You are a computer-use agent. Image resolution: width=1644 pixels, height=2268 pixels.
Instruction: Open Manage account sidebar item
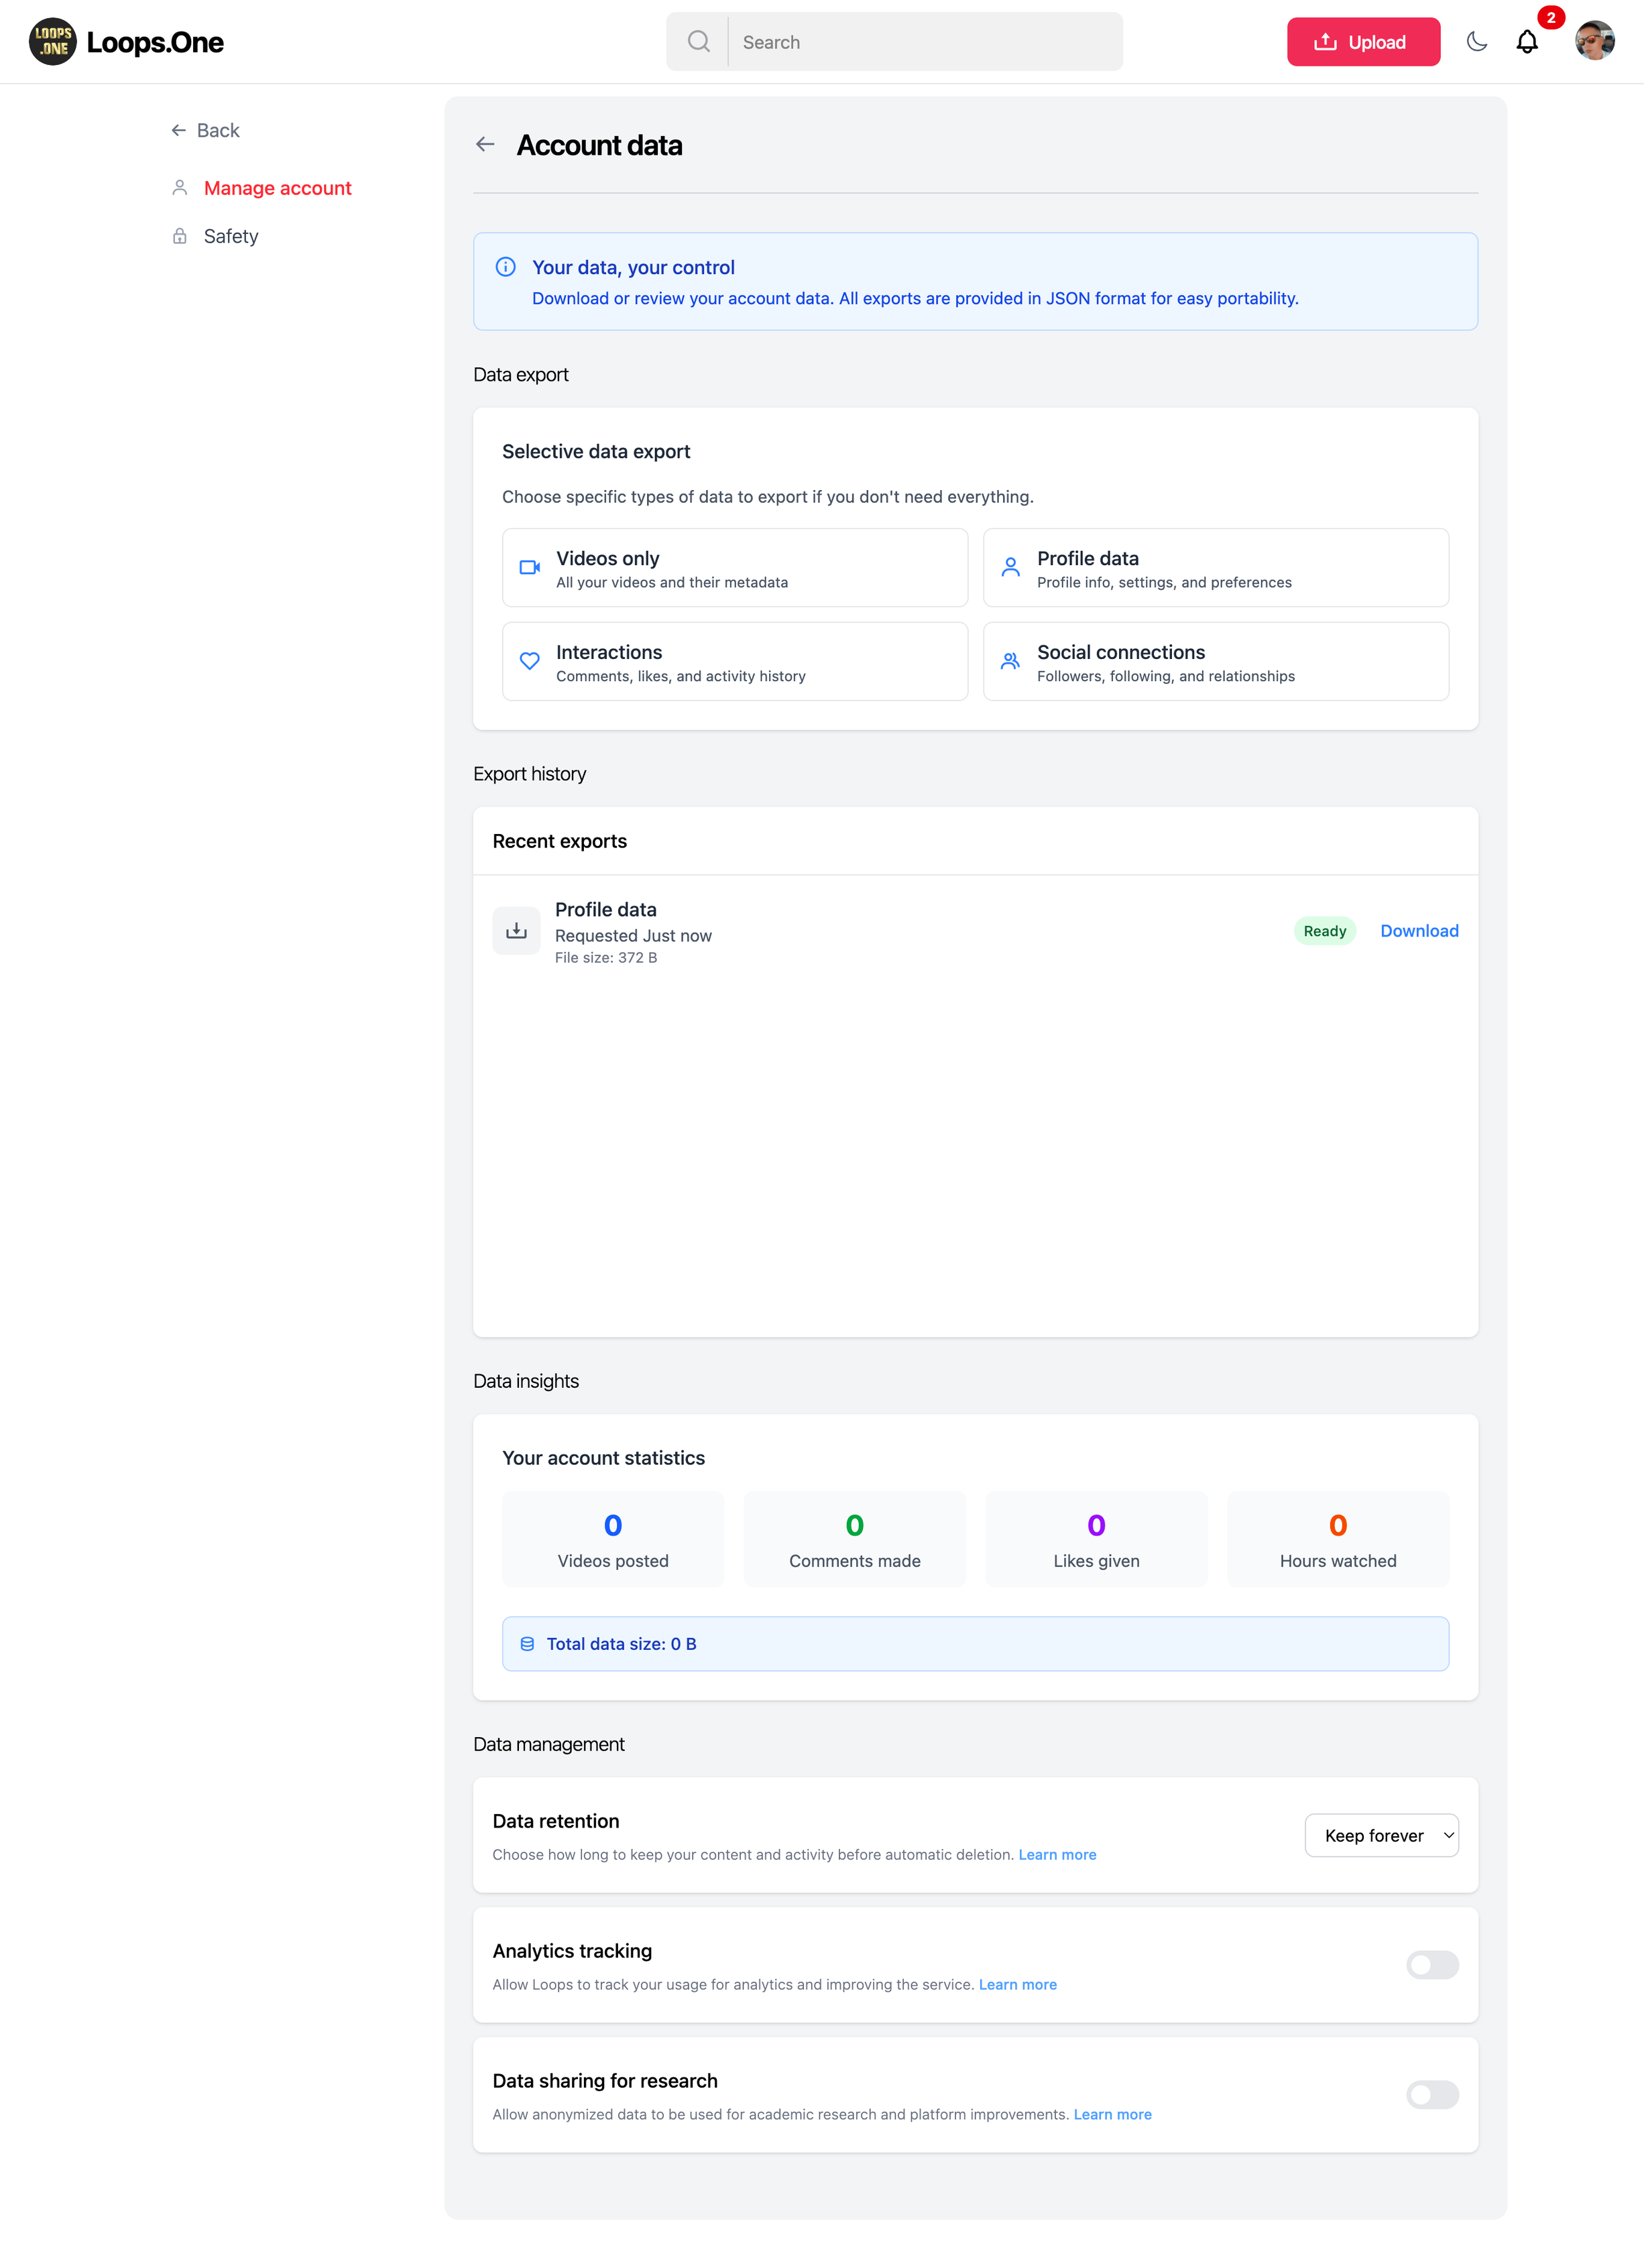(277, 188)
